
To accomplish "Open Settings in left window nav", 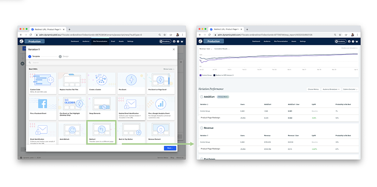I will (130, 41).
